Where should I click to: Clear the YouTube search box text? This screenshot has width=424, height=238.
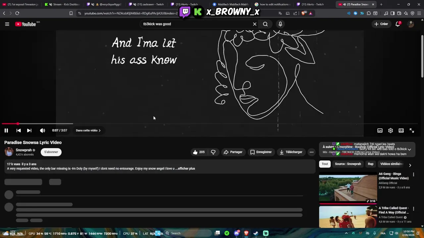tap(255, 24)
